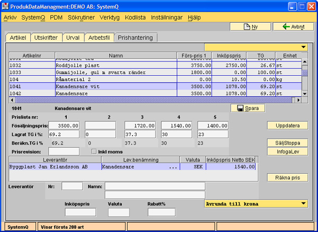Enable the Inkl moms checkbox
Screen dimensions: 318x232
coord(94,151)
